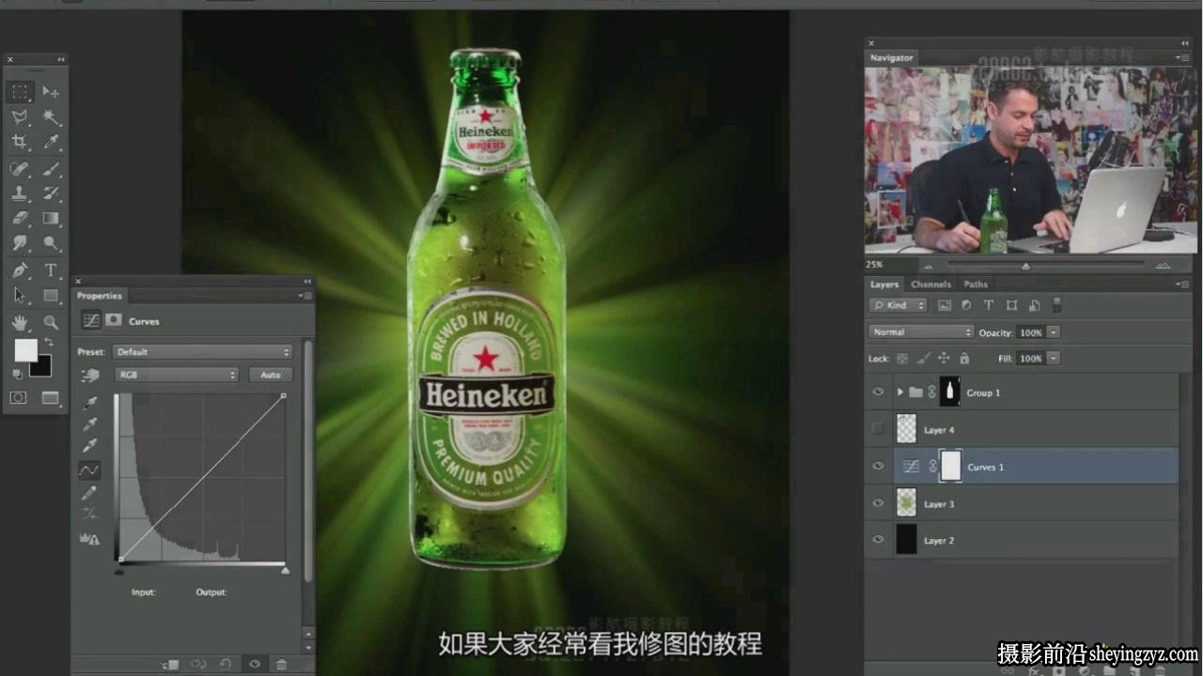The height and width of the screenshot is (676, 1203).
Task: Toggle lock all padlock icon
Action: 964,359
